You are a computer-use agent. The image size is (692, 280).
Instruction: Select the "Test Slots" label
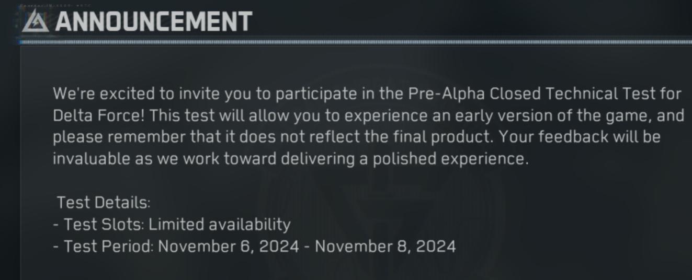tap(103, 224)
